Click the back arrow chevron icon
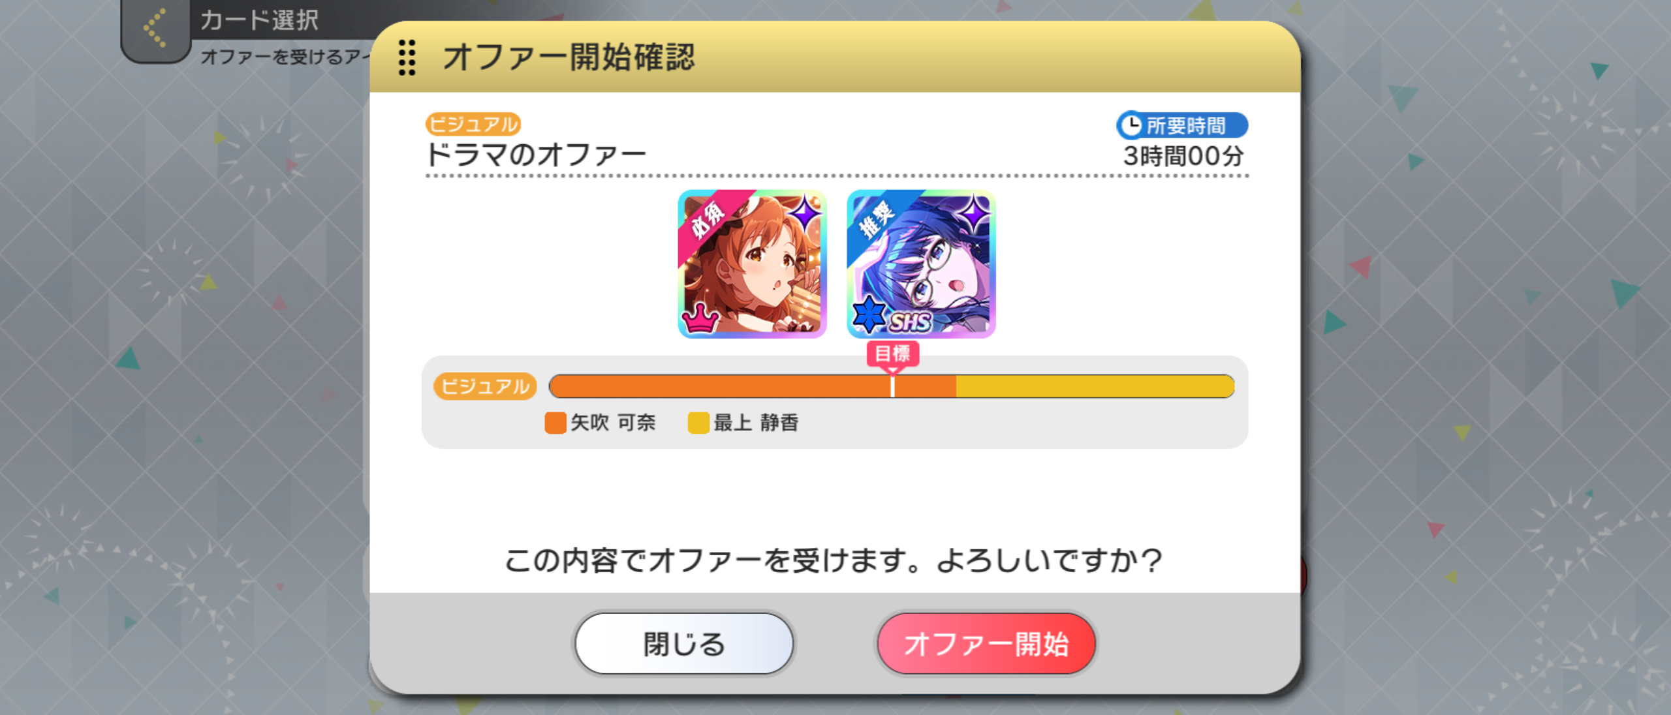1671x715 pixels. tap(155, 28)
